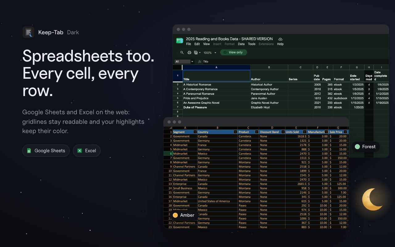This screenshot has width=395, height=247.
Task: Open the Tools menu in Sheets
Action: 252,44
